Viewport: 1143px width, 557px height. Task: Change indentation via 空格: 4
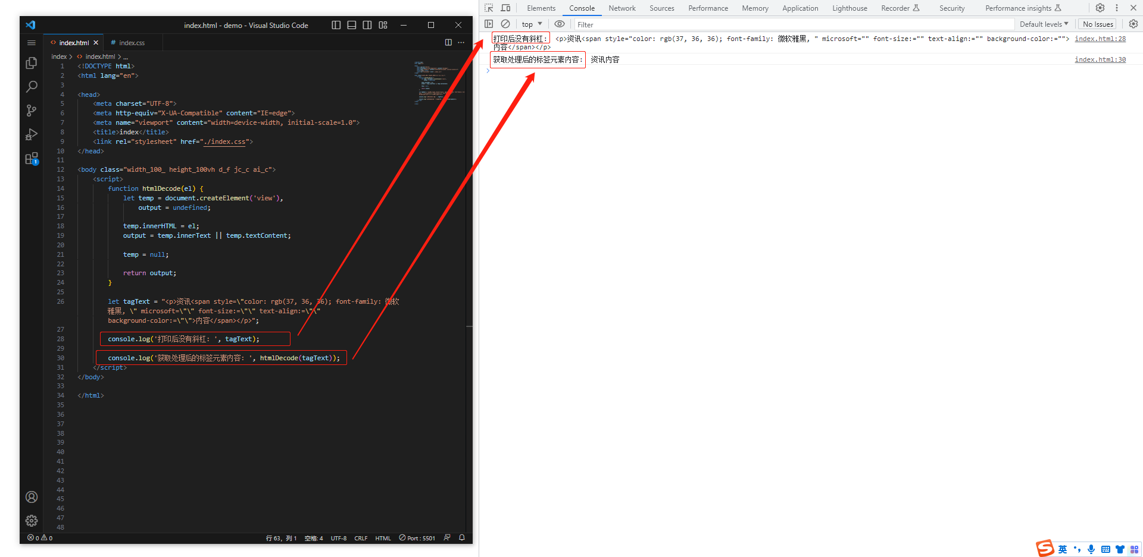(314, 538)
